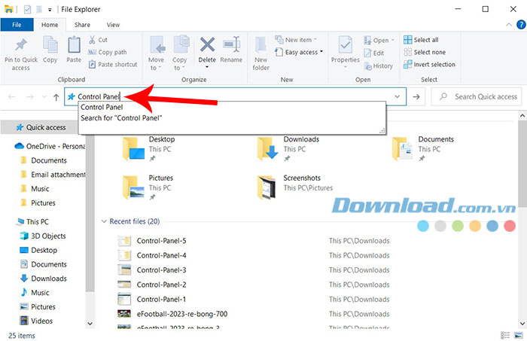Expand address bar history dropdown
Screen dimensions: 527x341
pos(397,97)
